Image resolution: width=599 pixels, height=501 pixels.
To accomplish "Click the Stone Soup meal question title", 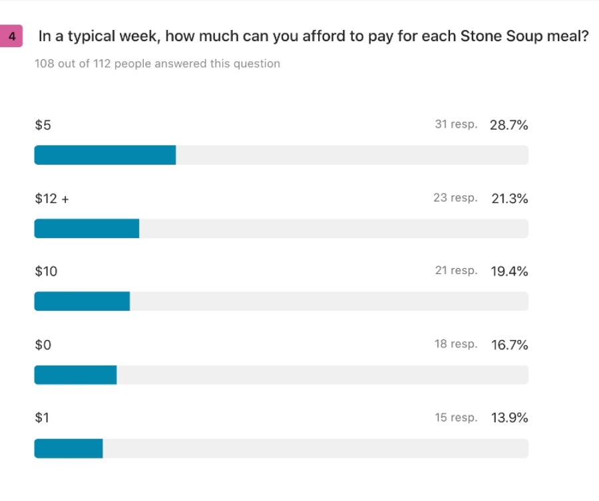I will pos(313,37).
